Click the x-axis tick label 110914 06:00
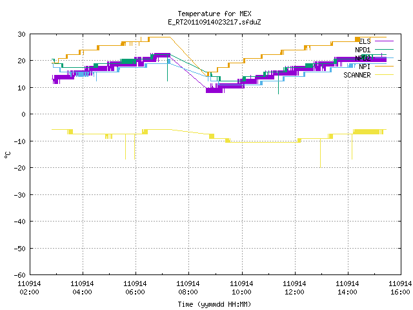 (x=135, y=288)
